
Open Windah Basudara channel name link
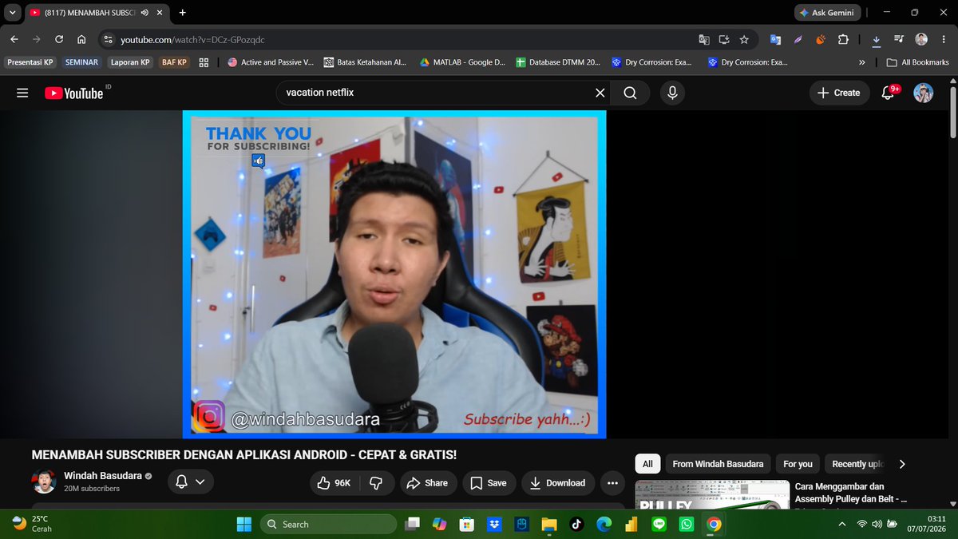coord(103,476)
